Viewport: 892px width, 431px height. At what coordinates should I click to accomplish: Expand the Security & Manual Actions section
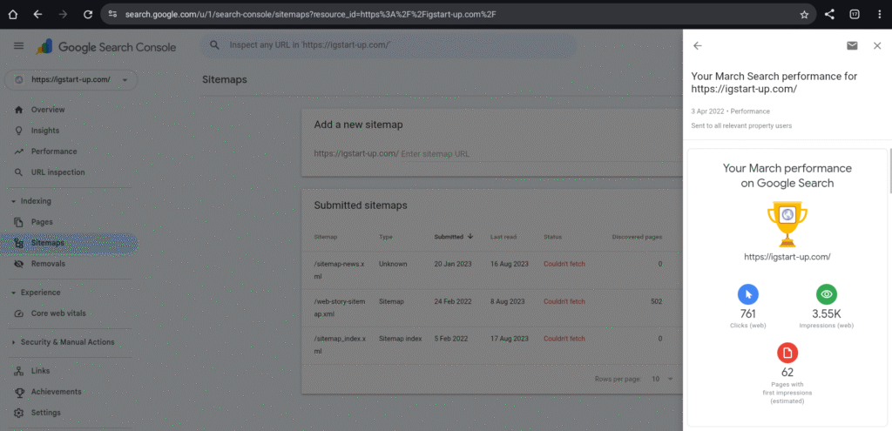pos(14,342)
